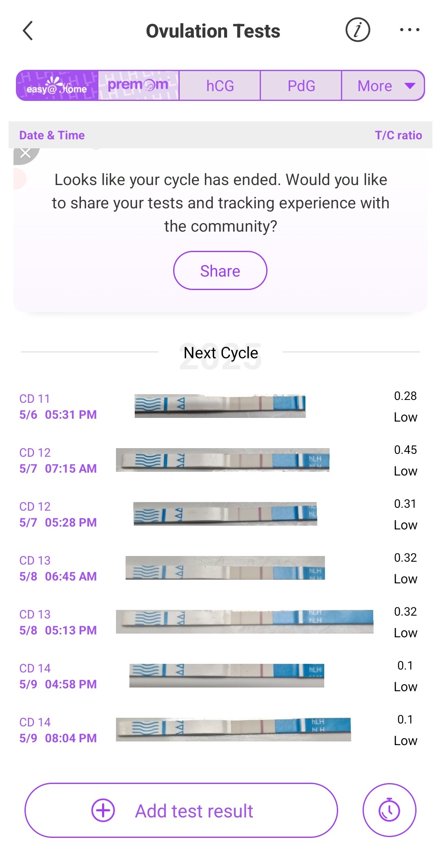Open the info icon in header
441x864 pixels.
point(358,30)
